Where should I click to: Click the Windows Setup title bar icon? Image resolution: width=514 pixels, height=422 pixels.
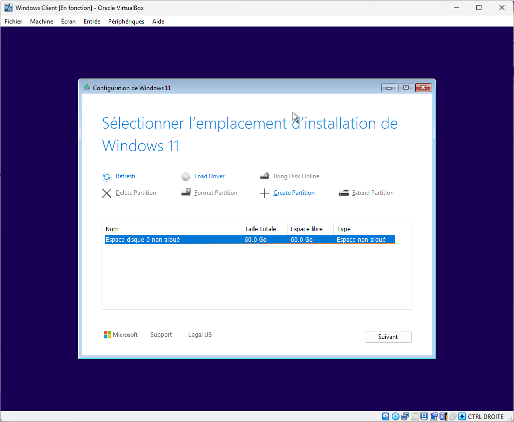(x=86, y=87)
